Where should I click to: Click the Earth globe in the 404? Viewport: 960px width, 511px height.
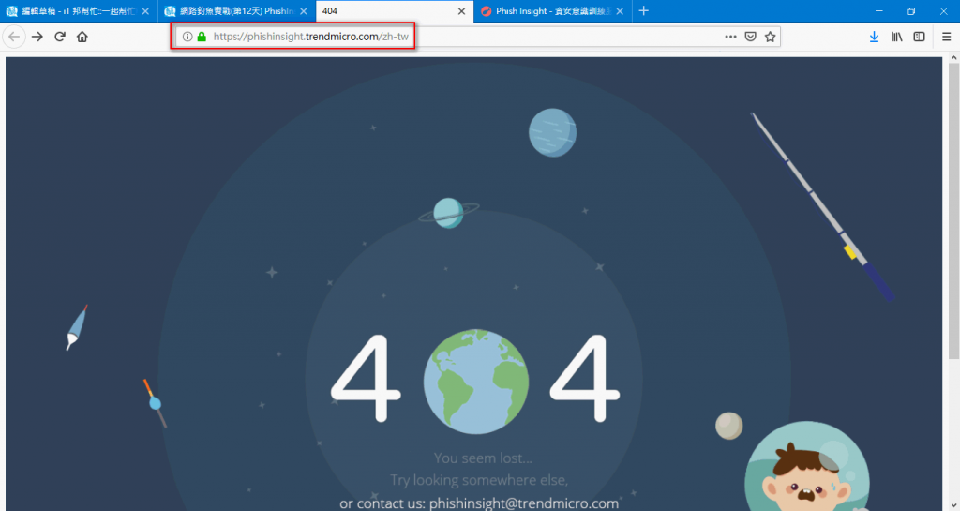point(475,382)
